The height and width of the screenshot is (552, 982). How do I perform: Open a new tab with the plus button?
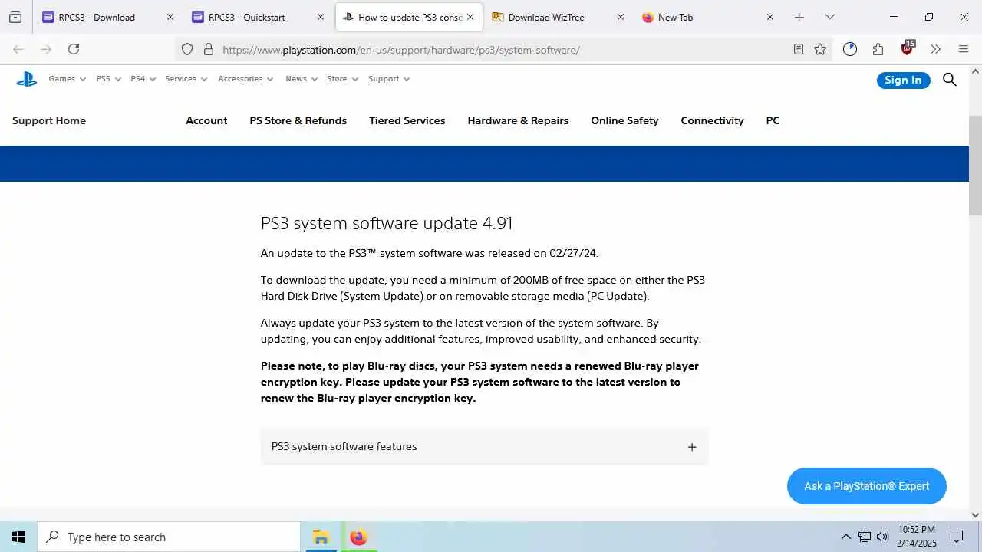pyautogui.click(x=799, y=17)
